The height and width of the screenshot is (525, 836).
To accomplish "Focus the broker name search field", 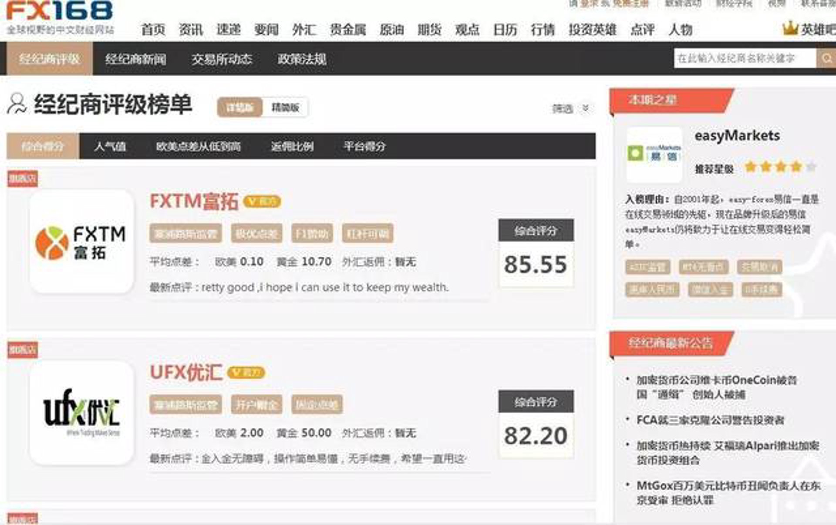I will 745,58.
